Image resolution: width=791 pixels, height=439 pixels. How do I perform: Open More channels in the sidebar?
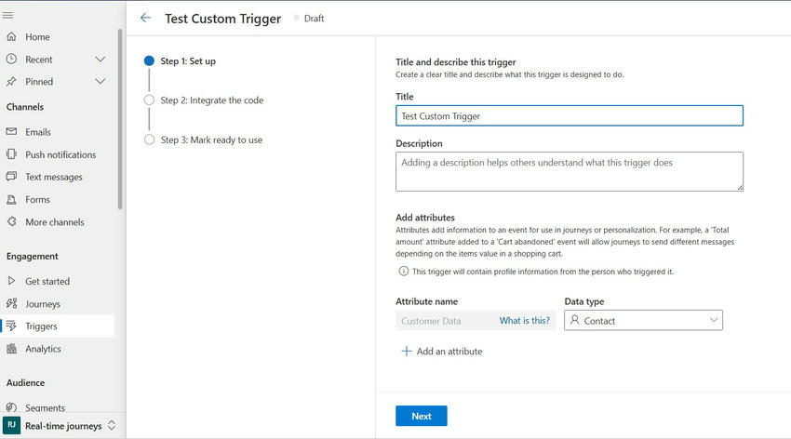pyautogui.click(x=54, y=222)
